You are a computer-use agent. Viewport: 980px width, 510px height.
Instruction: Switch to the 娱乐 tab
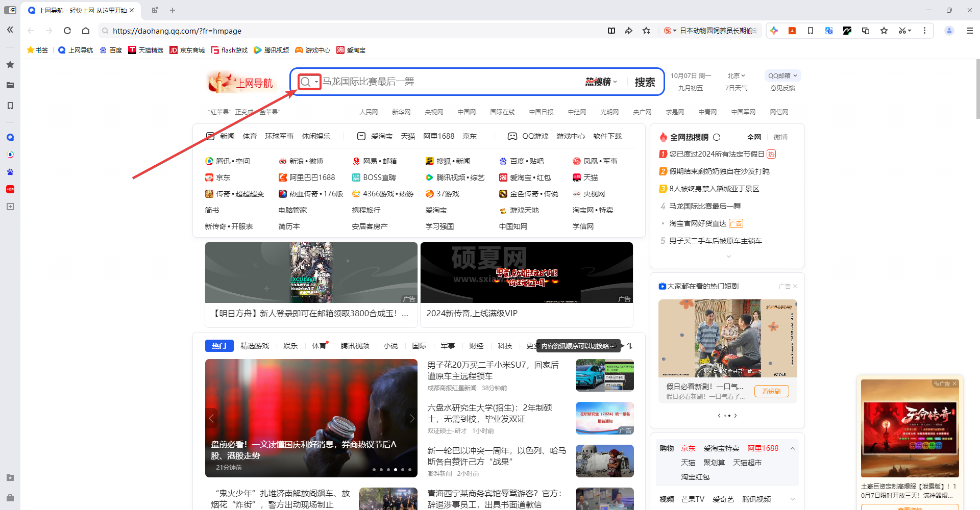(290, 346)
